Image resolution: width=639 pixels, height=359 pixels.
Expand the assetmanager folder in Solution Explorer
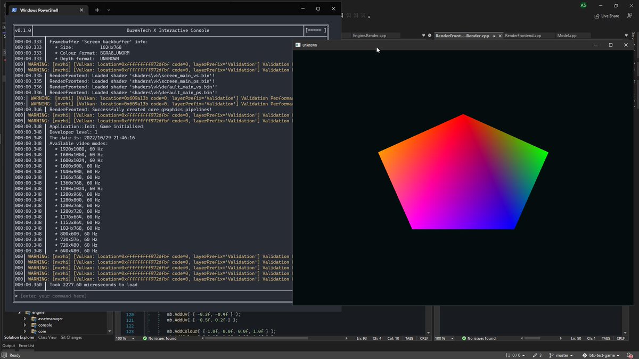coord(24,319)
